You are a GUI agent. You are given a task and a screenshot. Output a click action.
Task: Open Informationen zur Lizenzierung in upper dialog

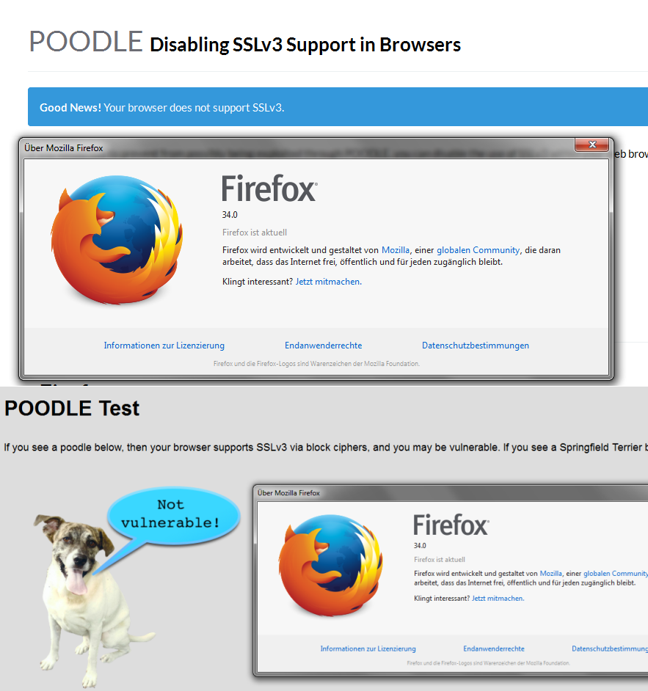point(164,345)
